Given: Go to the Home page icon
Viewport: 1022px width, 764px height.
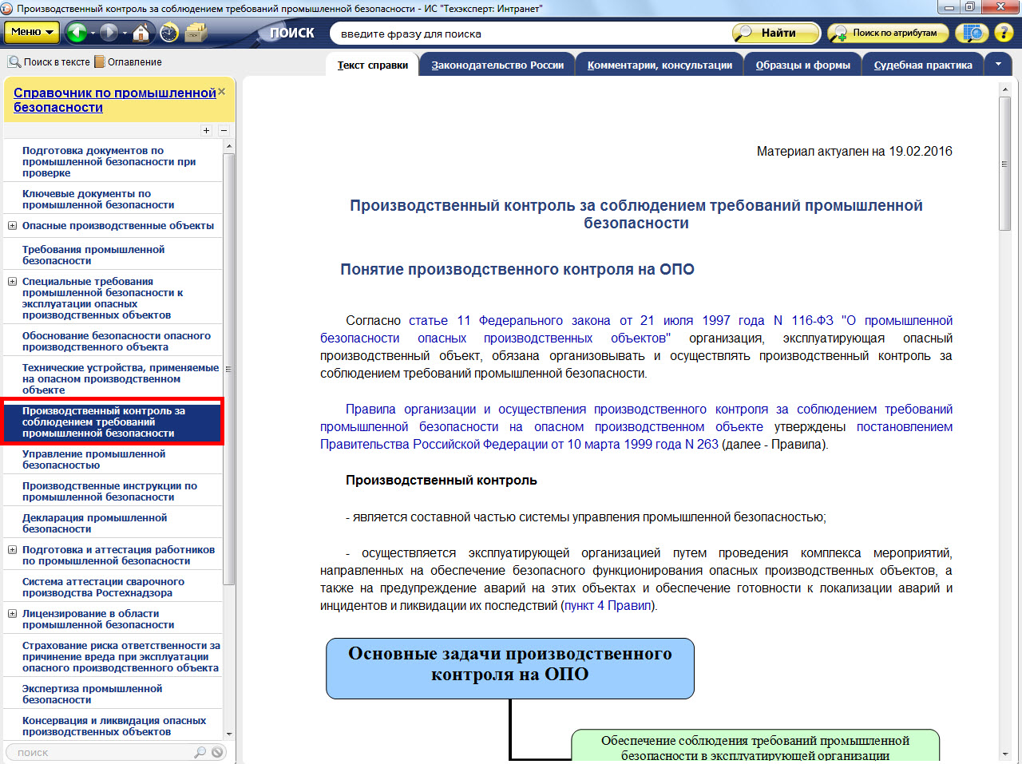Looking at the screenshot, I should tap(141, 33).
